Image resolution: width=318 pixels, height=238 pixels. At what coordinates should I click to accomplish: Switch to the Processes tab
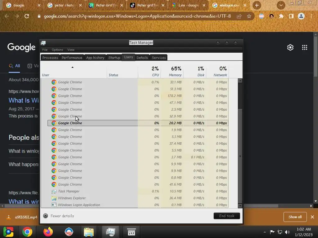tap(50, 57)
